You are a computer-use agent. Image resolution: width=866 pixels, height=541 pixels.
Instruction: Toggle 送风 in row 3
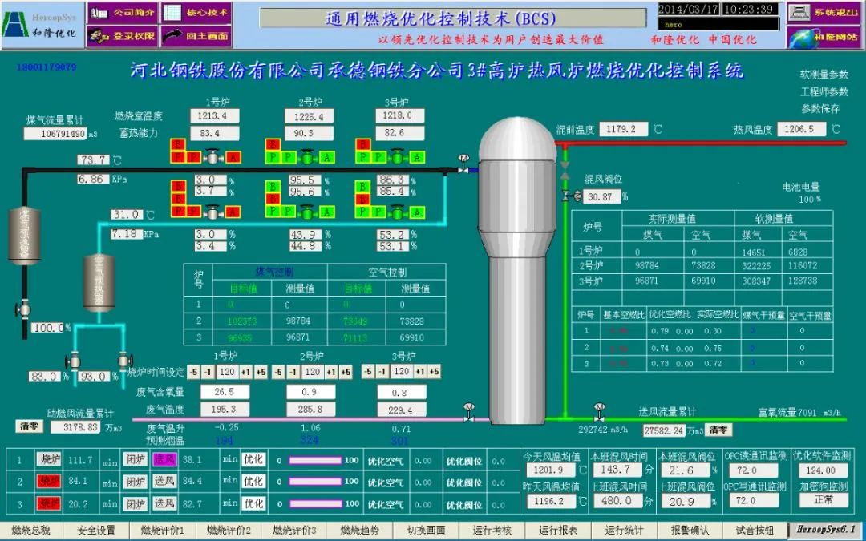[165, 503]
